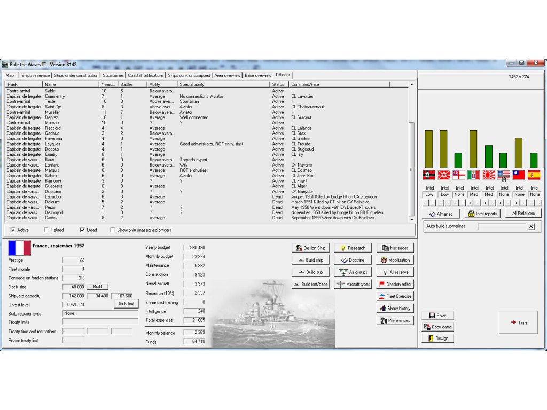Image resolution: width=547 pixels, height=410 pixels.
Task: Toggle Show only unassigned officers
Action: (x=112, y=230)
